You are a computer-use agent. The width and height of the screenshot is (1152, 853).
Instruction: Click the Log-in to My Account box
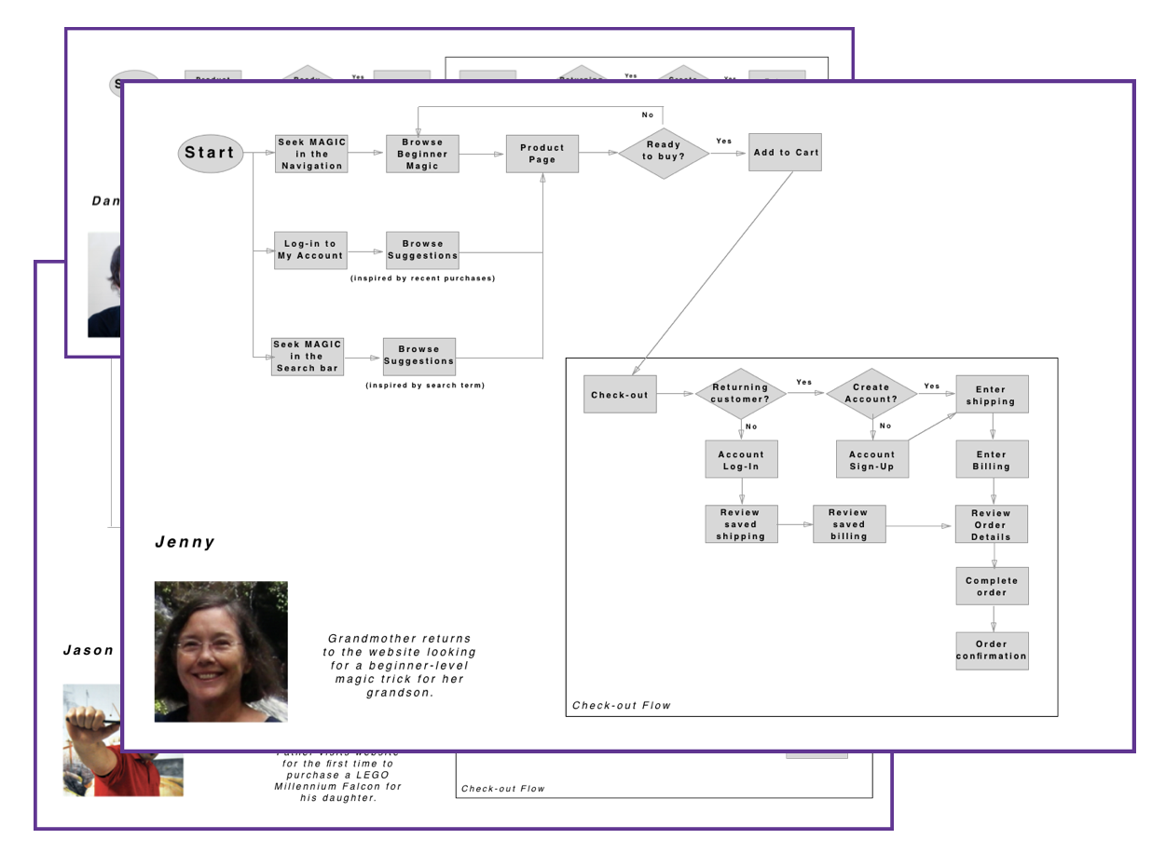point(311,250)
